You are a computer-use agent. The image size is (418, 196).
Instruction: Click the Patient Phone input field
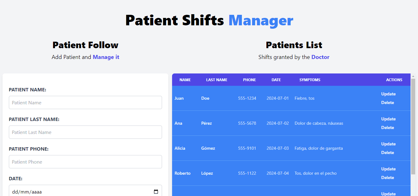[x=85, y=162]
